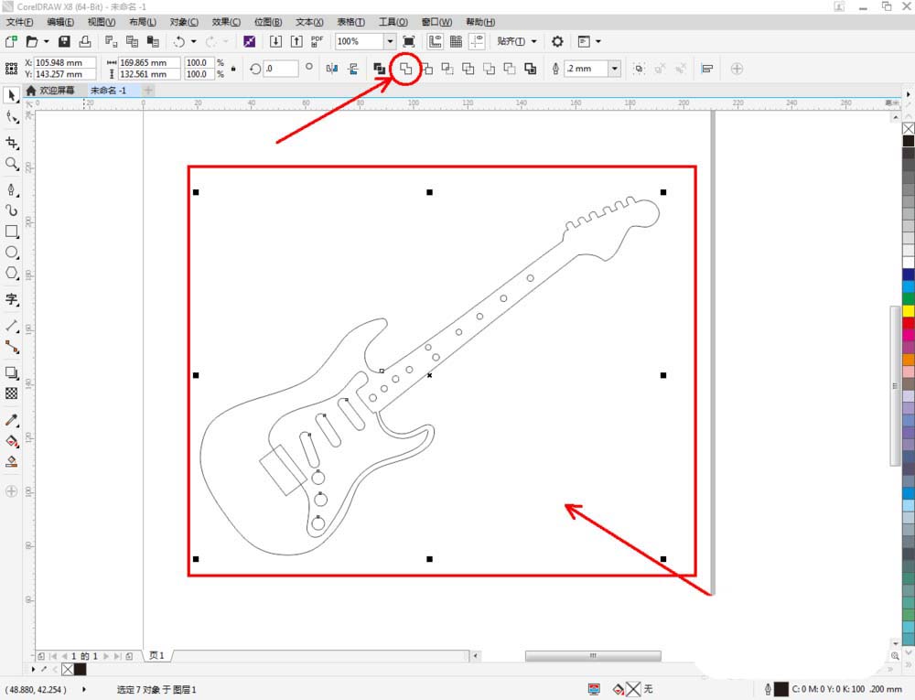Click the Group objects button
Viewport: 915px width, 700px height.
[x=639, y=69]
